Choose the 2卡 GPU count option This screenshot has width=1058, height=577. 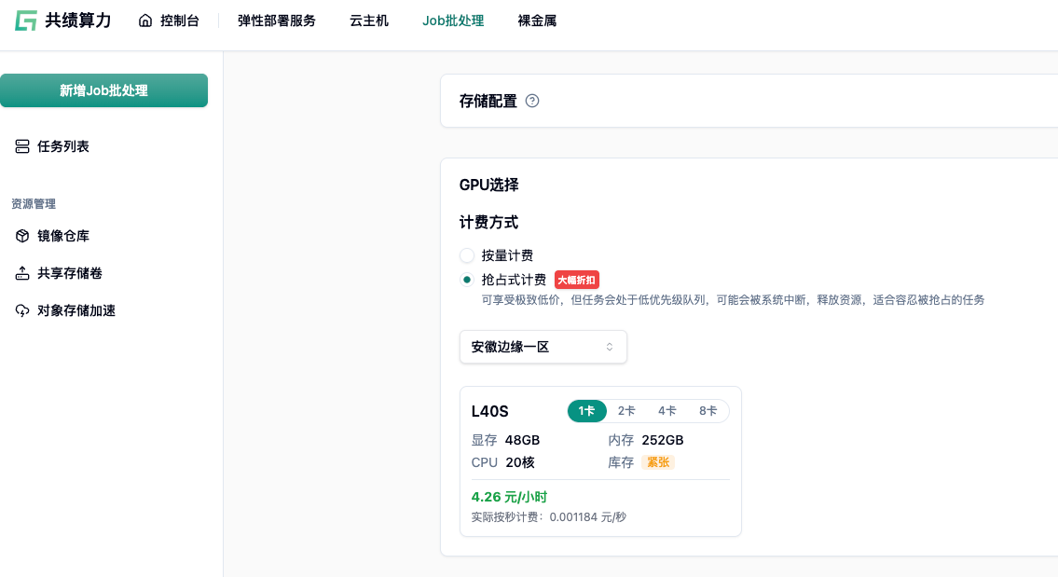626,411
